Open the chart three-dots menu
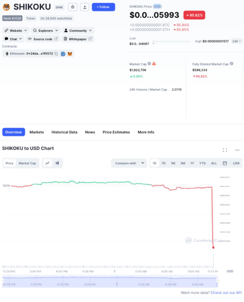The image size is (244, 302). click(x=237, y=150)
